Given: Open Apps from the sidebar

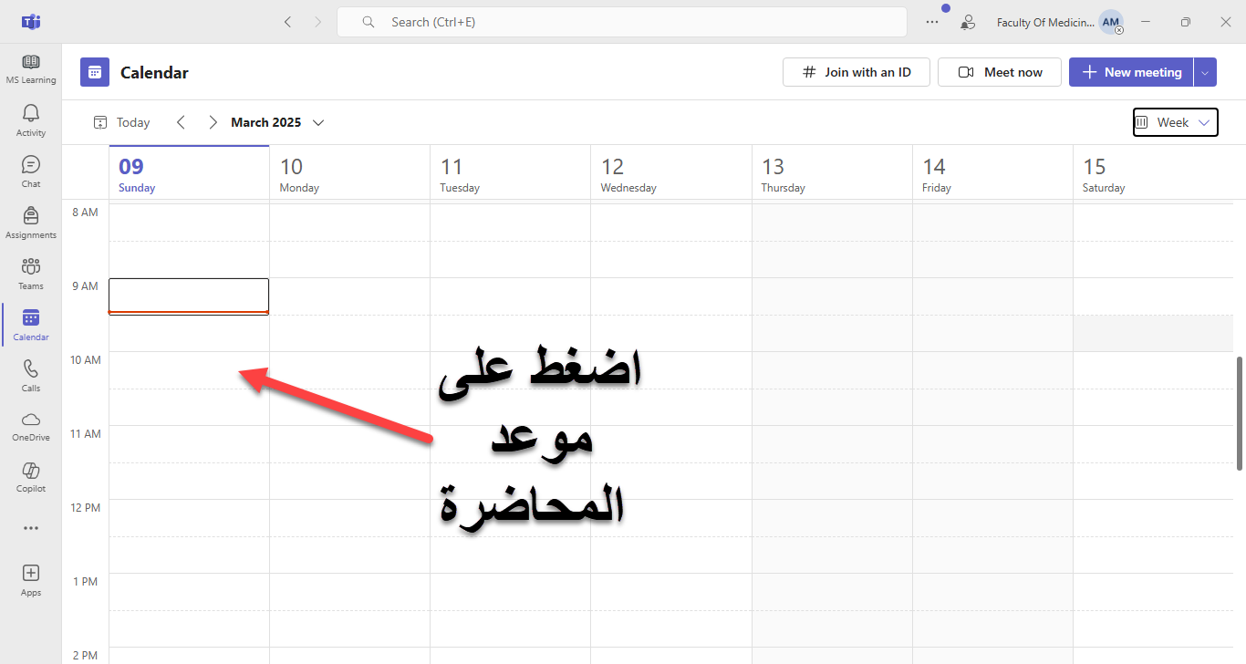Looking at the screenshot, I should [x=31, y=579].
